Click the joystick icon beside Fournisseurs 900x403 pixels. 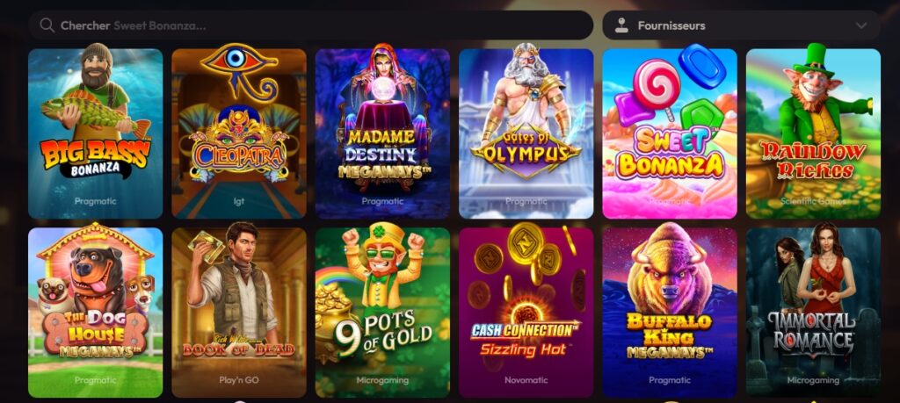[621, 25]
